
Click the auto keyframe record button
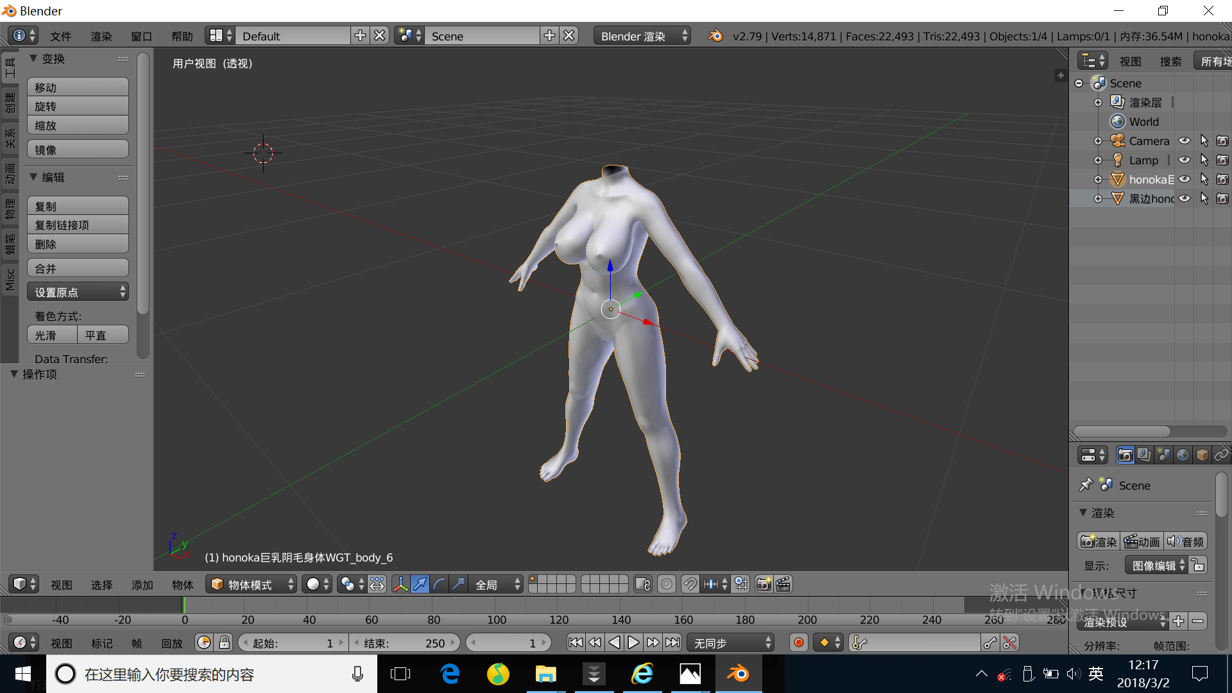[799, 642]
